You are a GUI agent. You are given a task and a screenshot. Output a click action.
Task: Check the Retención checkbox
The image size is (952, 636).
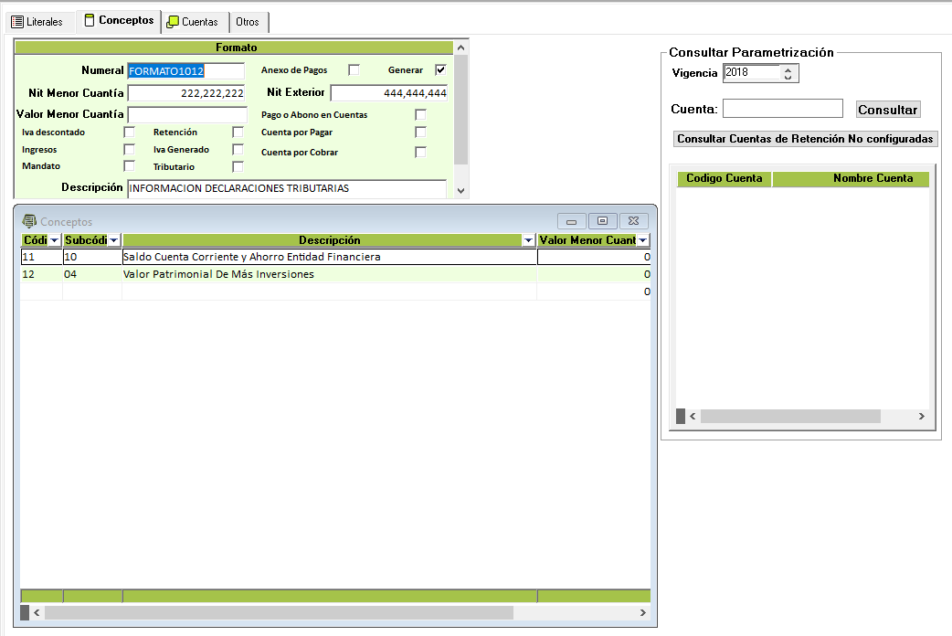pos(238,132)
